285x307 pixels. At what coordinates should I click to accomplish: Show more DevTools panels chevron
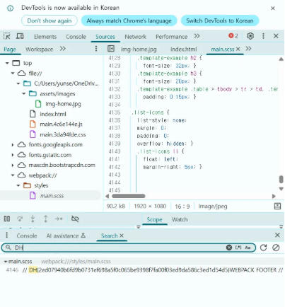(x=197, y=36)
